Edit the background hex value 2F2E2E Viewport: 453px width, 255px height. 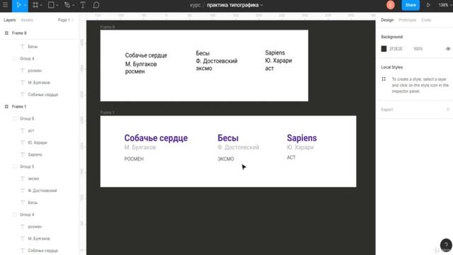click(396, 49)
